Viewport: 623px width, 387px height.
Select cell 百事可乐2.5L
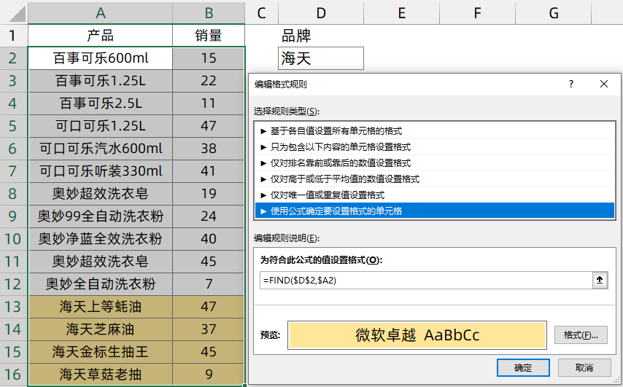click(x=100, y=103)
